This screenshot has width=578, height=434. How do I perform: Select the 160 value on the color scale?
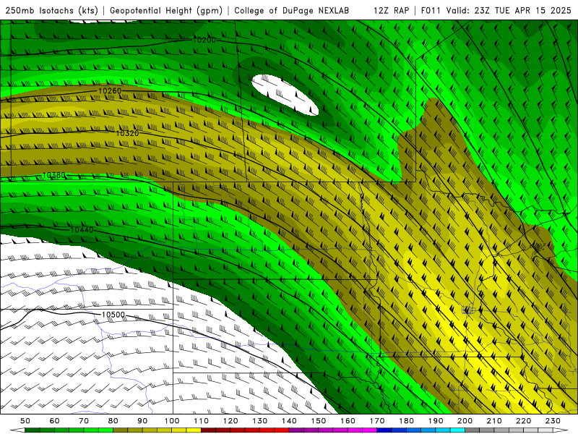[x=348, y=421]
